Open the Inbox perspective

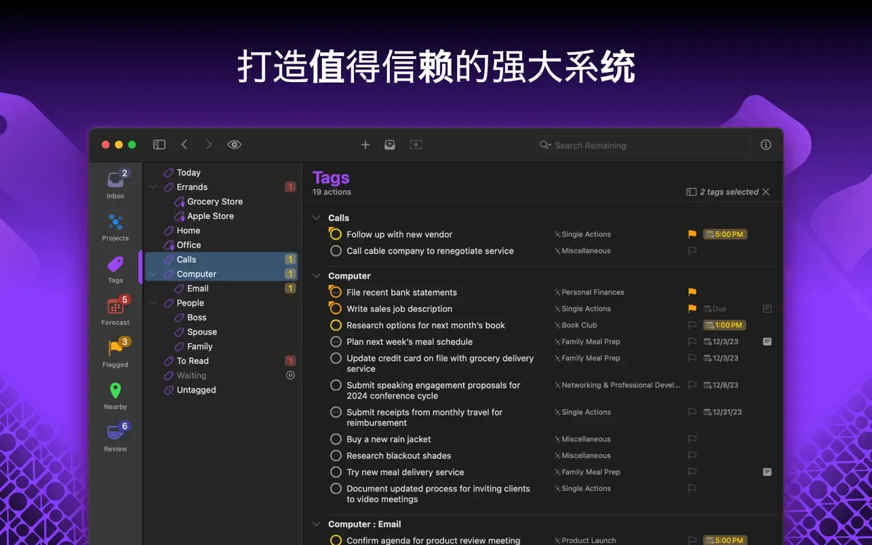click(x=115, y=184)
